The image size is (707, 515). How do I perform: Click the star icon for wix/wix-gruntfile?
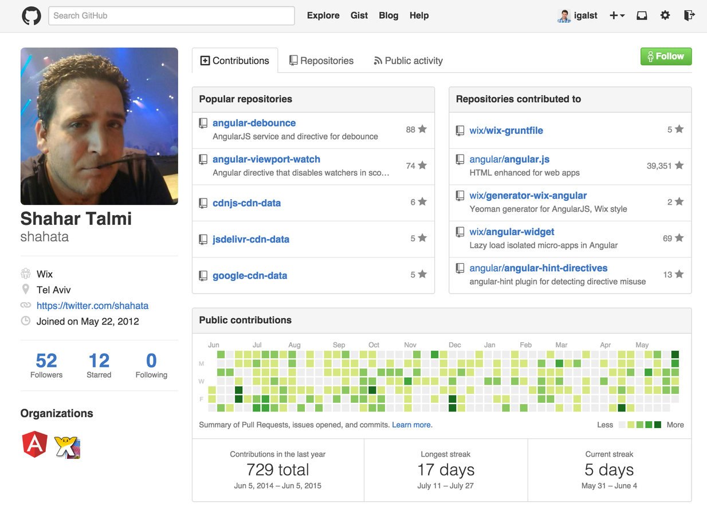pos(679,129)
